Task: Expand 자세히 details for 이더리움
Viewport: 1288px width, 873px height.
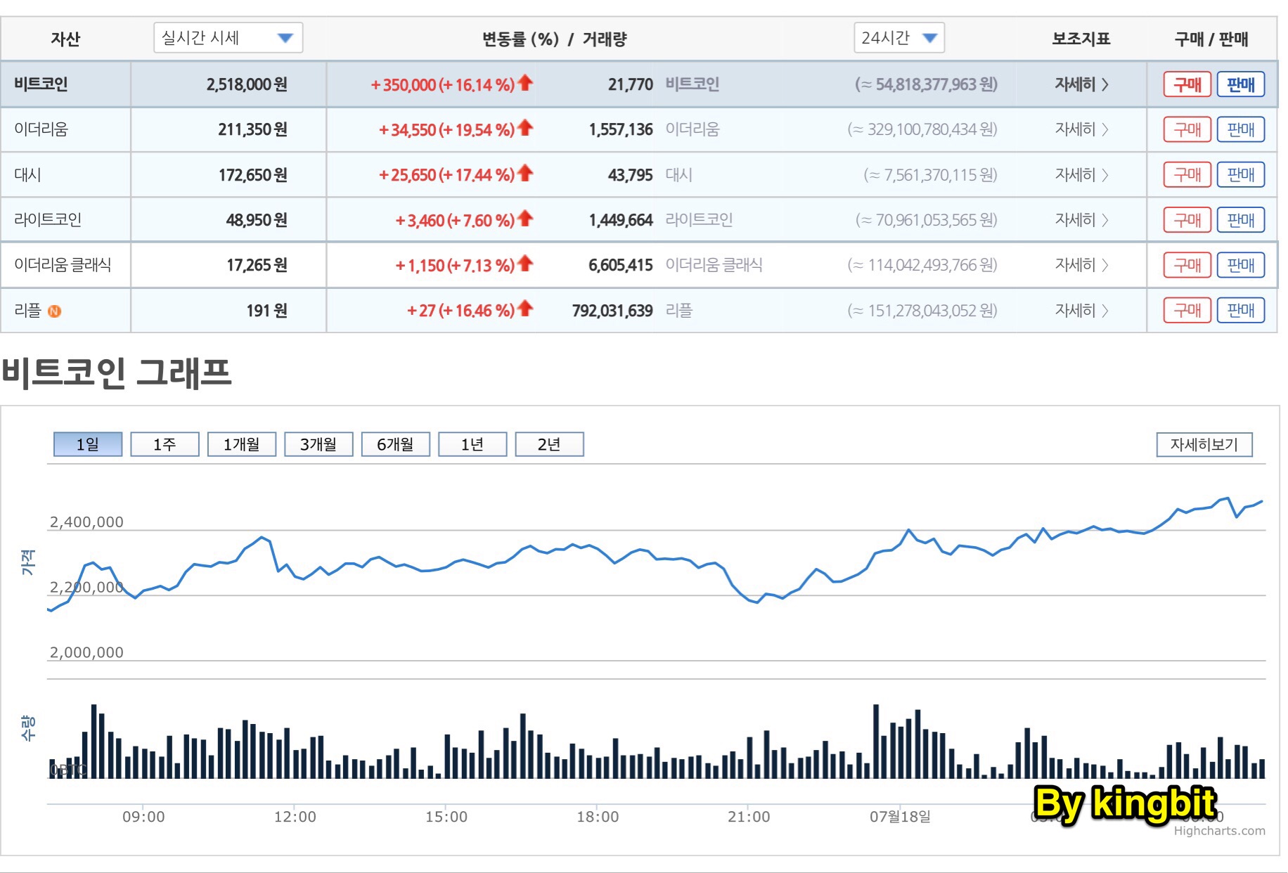Action: [x=1081, y=129]
